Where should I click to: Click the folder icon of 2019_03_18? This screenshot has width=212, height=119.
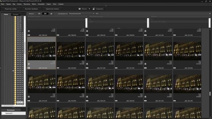[15, 102]
